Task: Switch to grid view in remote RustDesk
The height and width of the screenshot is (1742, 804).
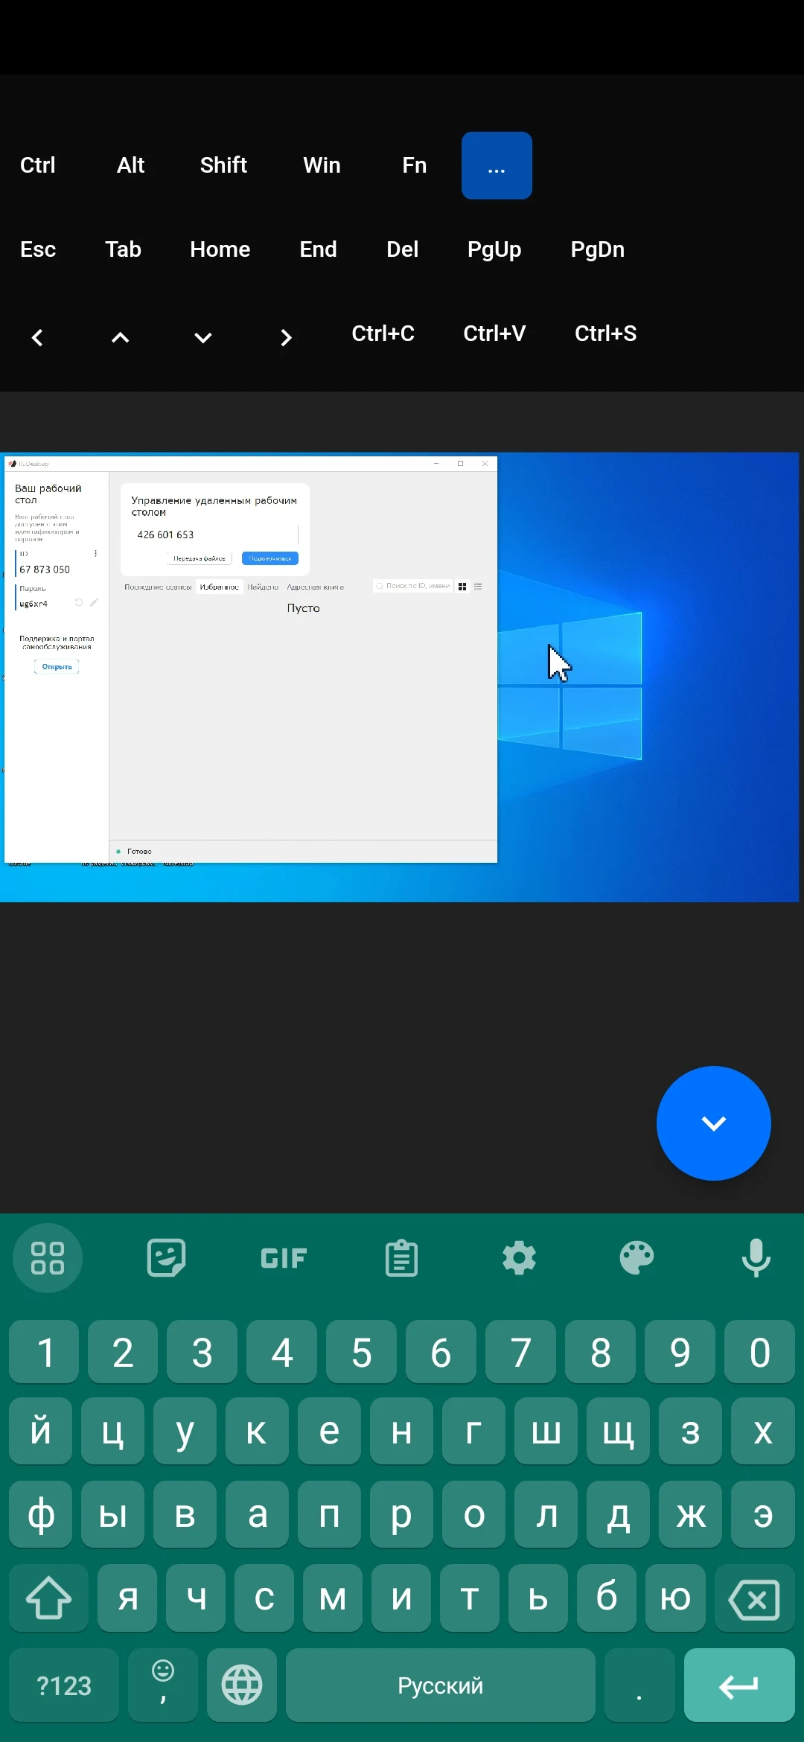Action: [462, 587]
